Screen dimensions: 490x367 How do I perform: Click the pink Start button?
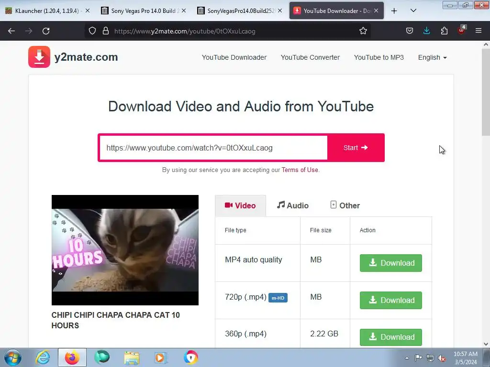point(356,148)
